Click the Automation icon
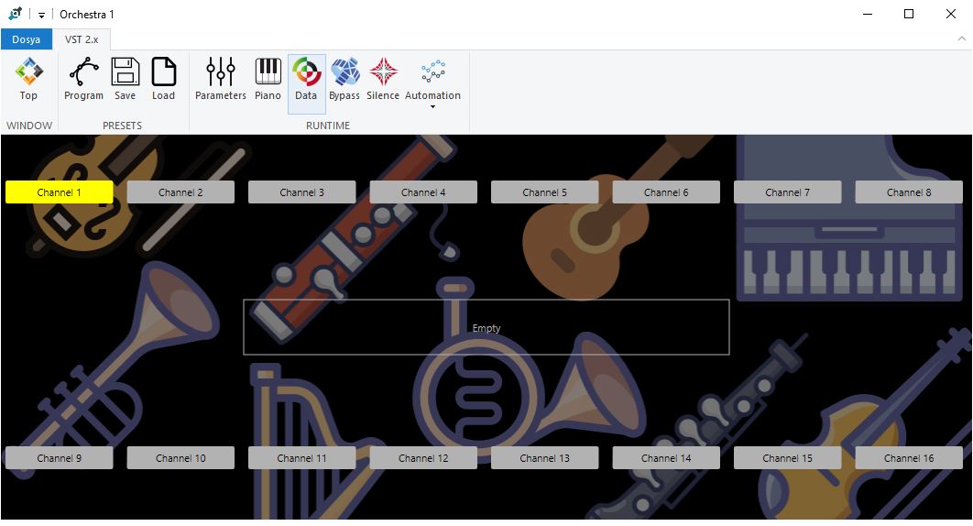Image resolution: width=973 pixels, height=526 pixels. (433, 71)
